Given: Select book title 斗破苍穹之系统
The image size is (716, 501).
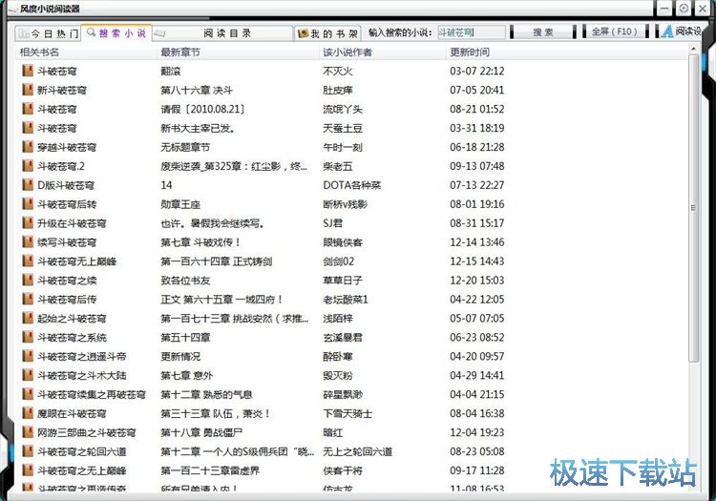Looking at the screenshot, I should (x=73, y=338).
